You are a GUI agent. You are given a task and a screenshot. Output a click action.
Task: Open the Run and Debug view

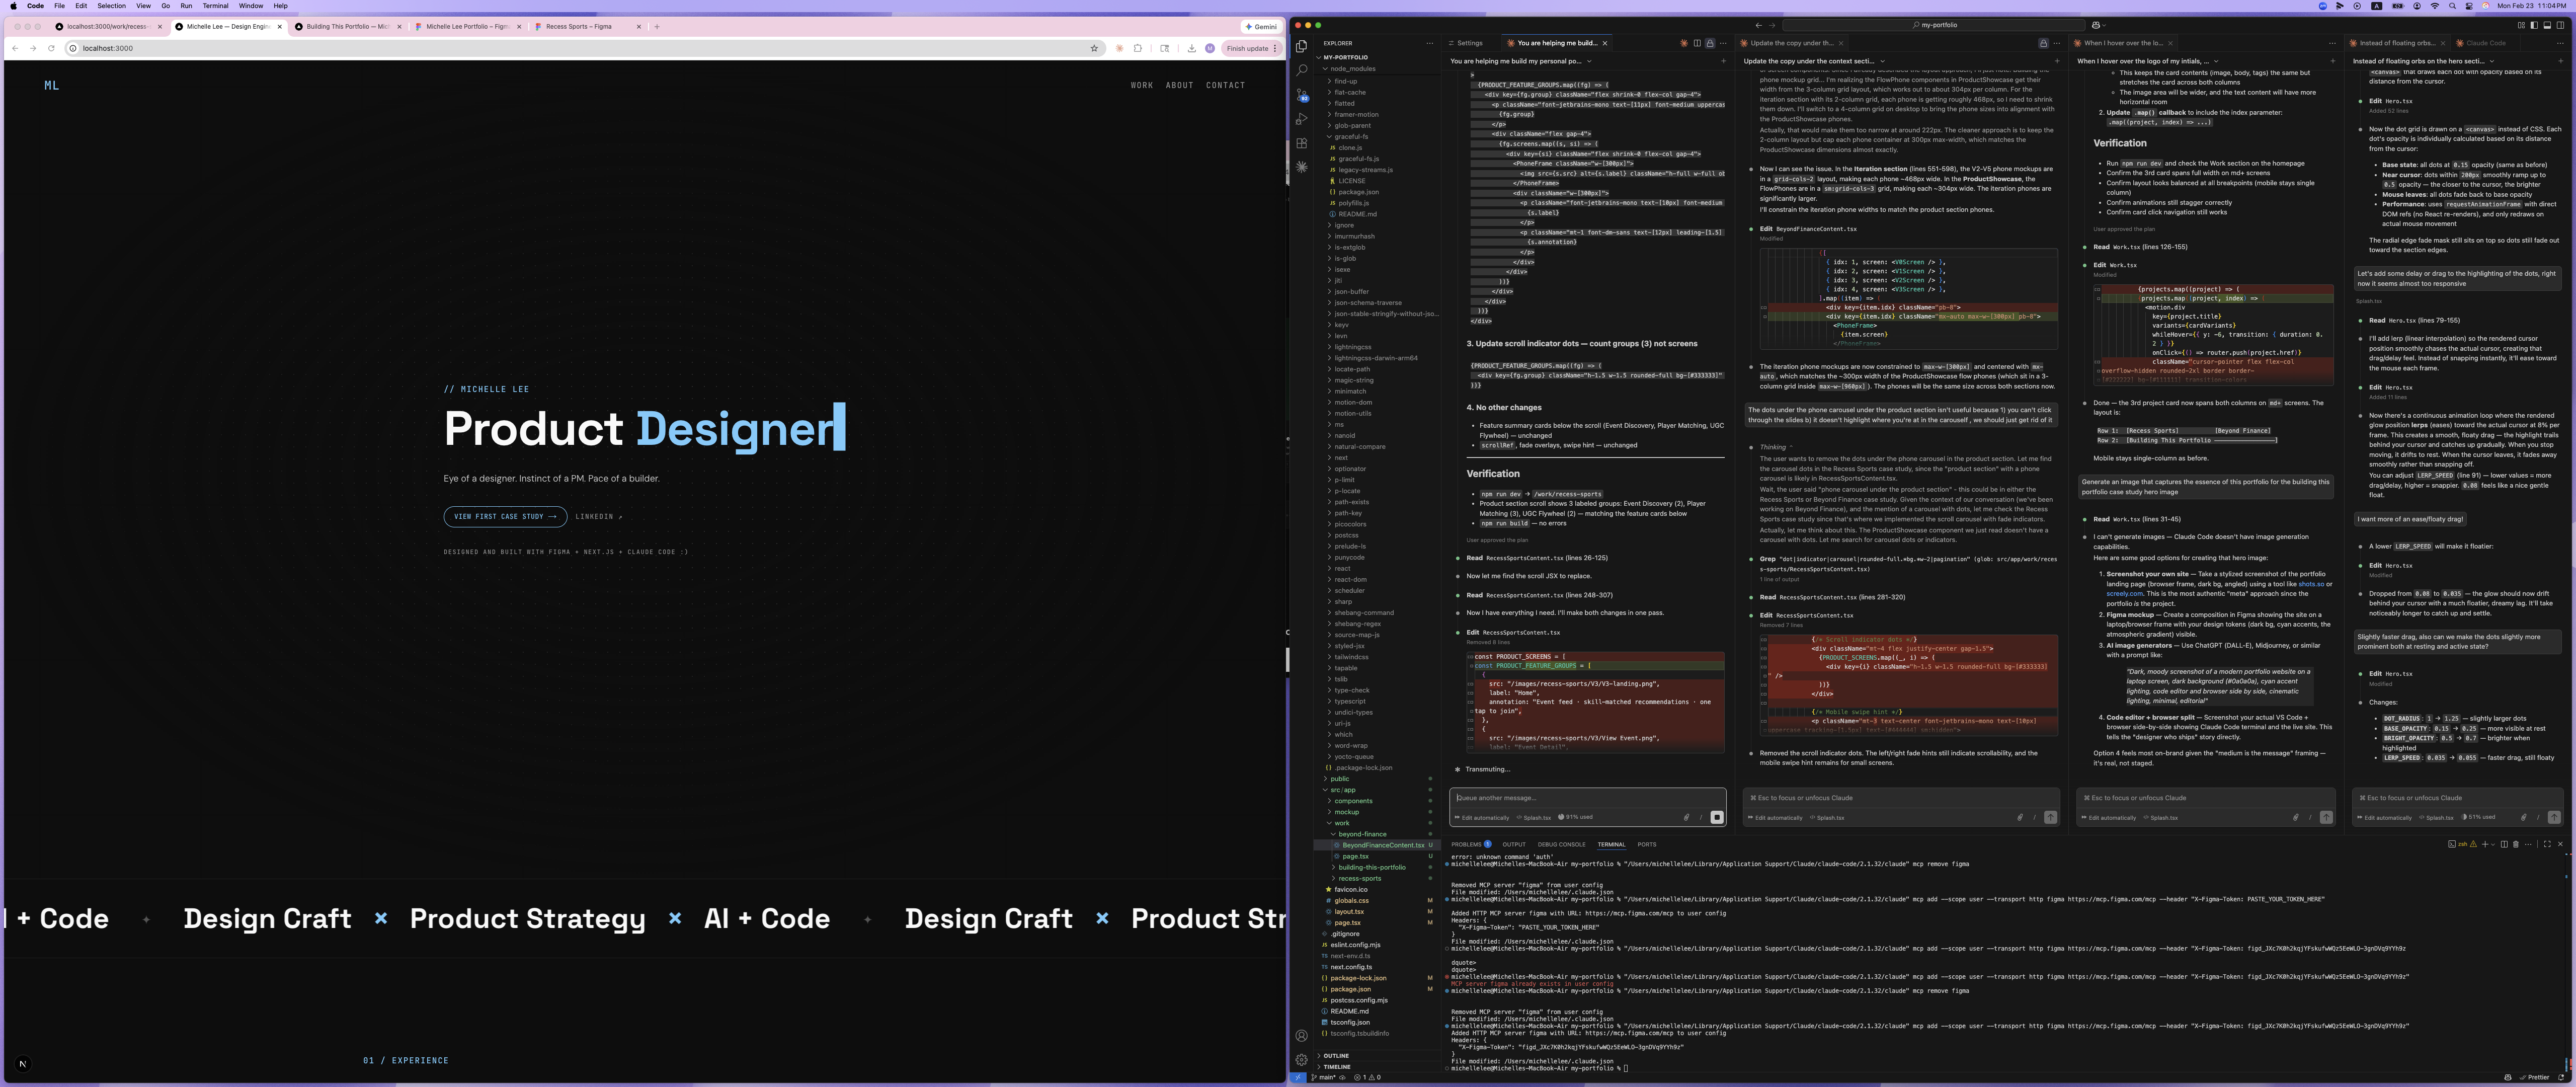pos(1302,119)
